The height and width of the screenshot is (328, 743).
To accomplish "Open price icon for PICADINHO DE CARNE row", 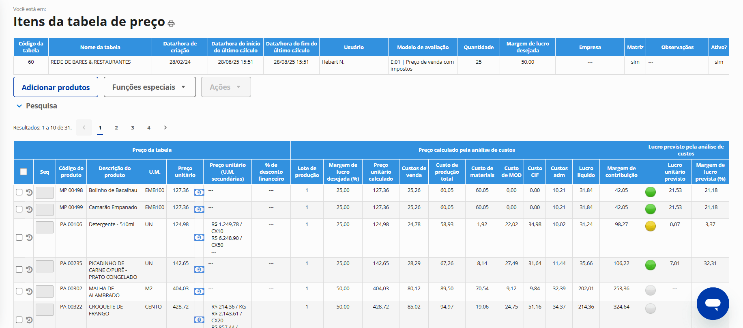I will (x=199, y=270).
